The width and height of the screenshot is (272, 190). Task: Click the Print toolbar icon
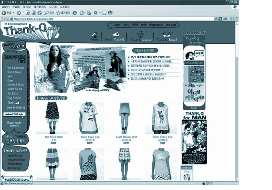pyautogui.click(x=89, y=13)
